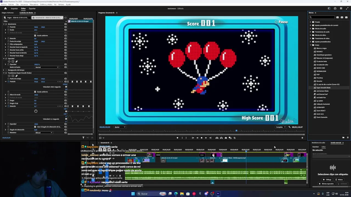The width and height of the screenshot is (351, 197).
Task: Select the Super Smooth Shake preset
Action: (323, 88)
